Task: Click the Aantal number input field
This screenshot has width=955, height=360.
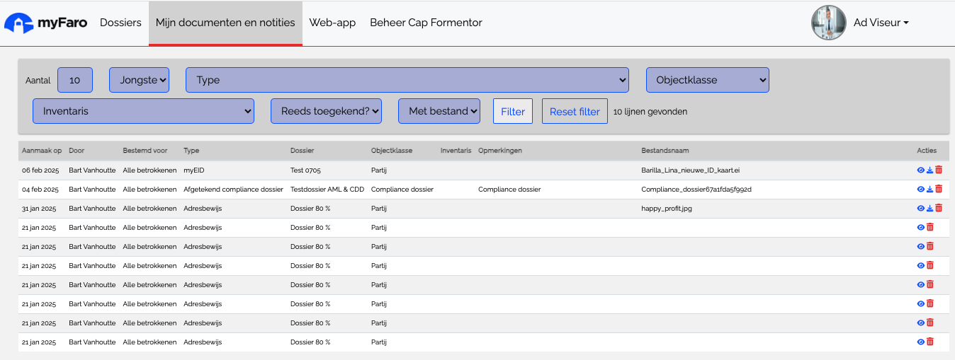Action: (75, 80)
